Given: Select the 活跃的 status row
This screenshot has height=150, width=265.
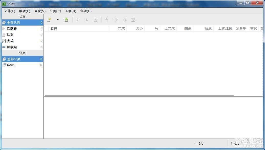Looking at the screenshot, I should coord(23,29).
